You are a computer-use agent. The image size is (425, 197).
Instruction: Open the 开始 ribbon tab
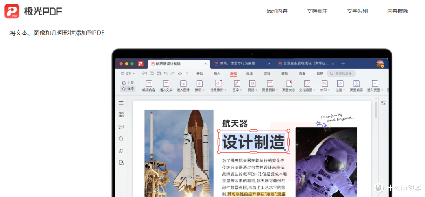200,74
